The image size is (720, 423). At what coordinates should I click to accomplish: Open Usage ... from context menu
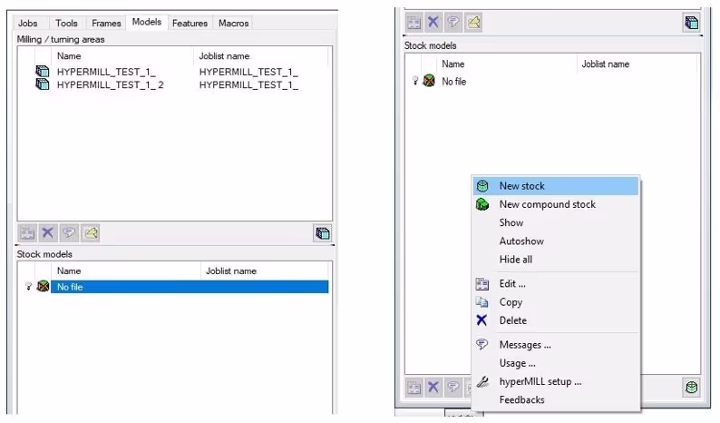556,363
